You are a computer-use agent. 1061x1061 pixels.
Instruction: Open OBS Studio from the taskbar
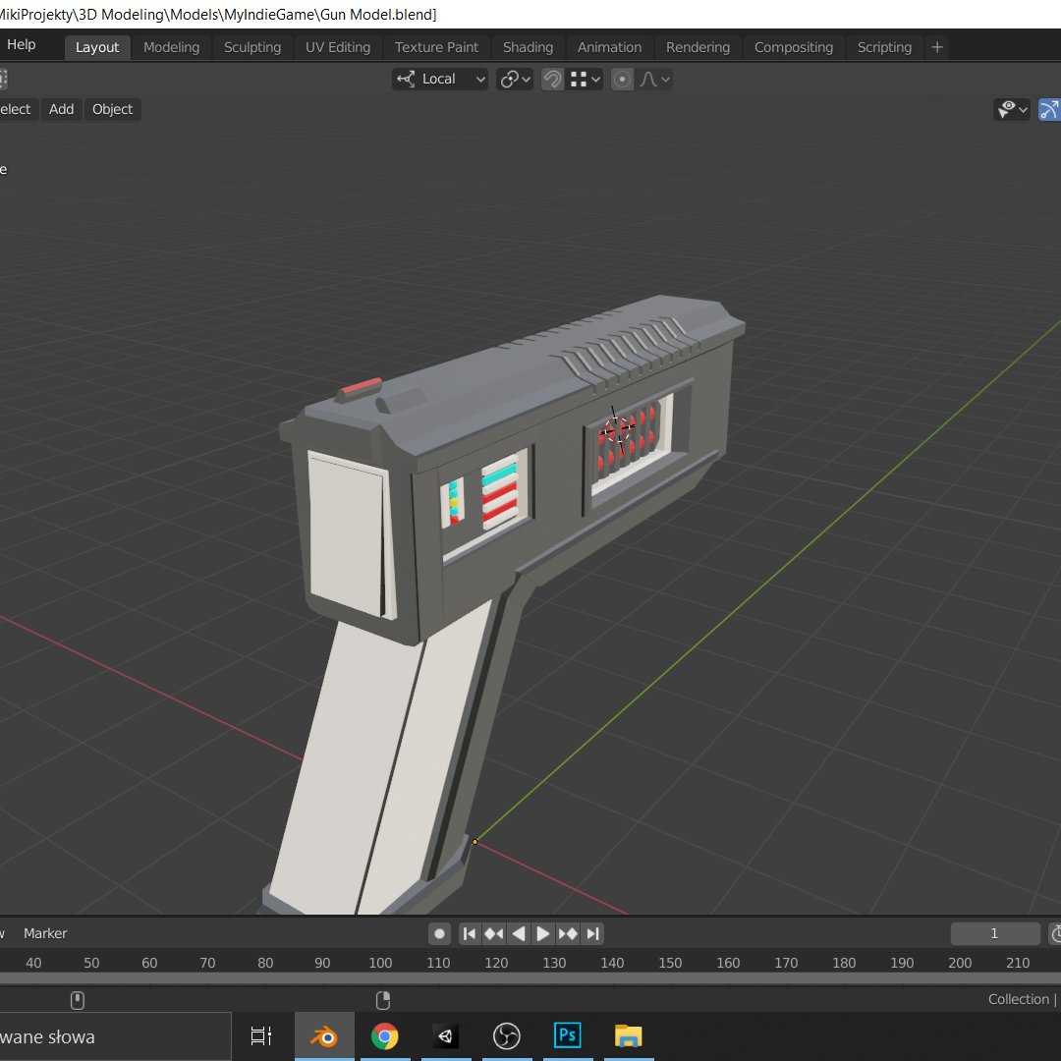click(x=507, y=1036)
